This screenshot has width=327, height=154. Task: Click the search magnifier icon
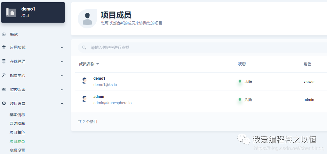[x=84, y=48]
